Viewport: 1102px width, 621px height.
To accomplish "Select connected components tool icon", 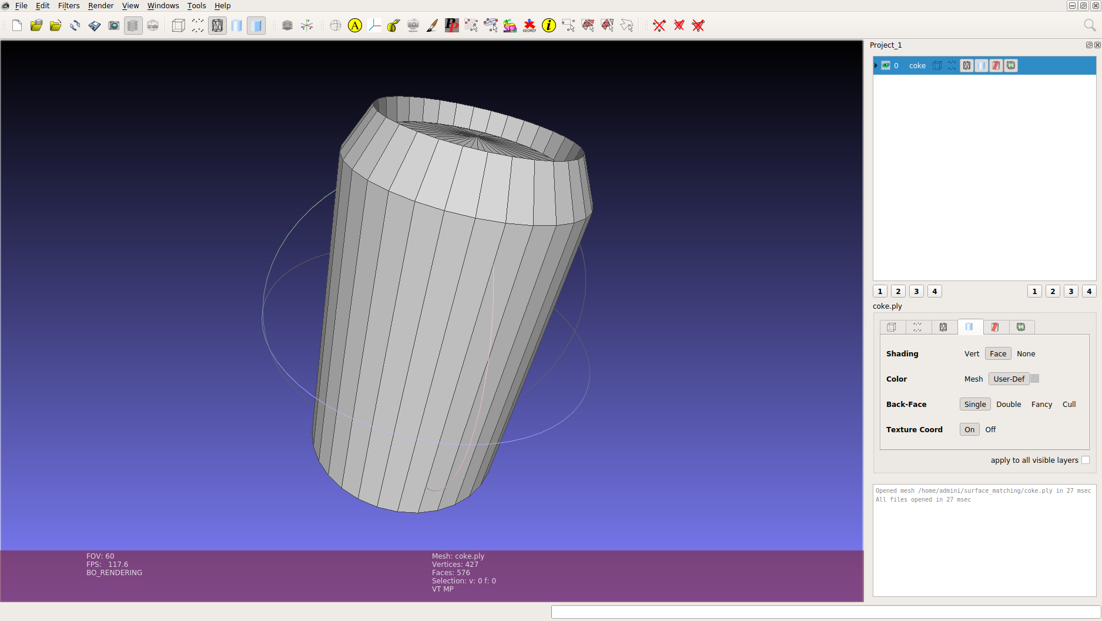I will (607, 25).
